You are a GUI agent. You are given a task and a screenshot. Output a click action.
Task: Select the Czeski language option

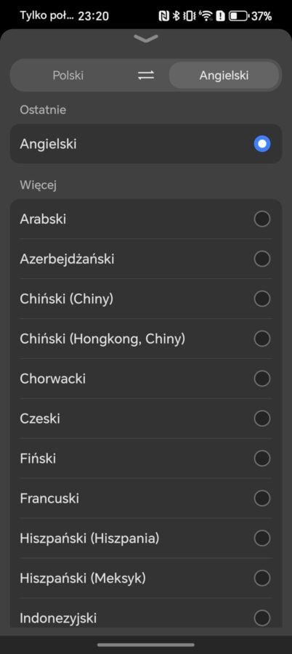tap(146, 419)
